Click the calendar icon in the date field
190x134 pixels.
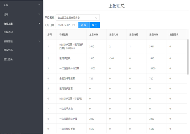[73, 25]
